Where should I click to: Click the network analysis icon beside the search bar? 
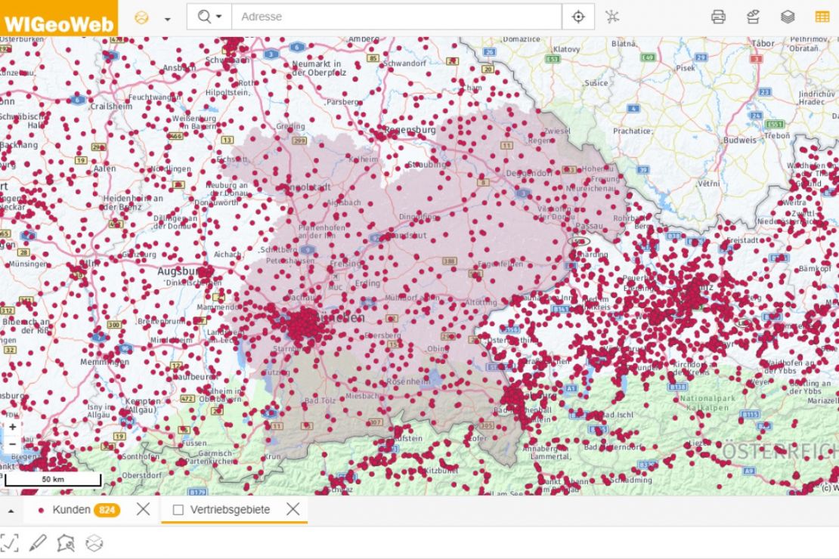click(x=612, y=17)
